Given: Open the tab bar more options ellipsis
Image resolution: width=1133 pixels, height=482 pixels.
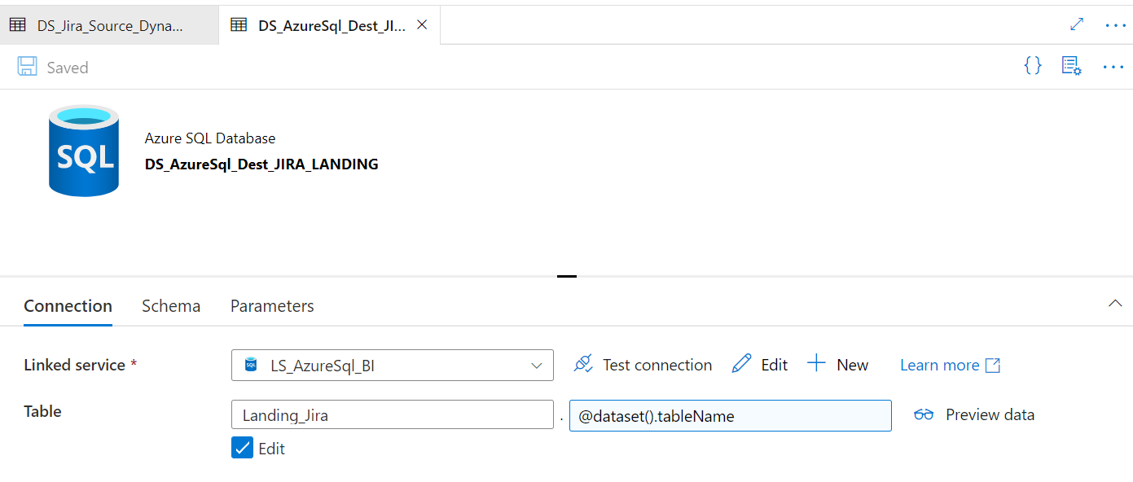Looking at the screenshot, I should tap(1114, 25).
